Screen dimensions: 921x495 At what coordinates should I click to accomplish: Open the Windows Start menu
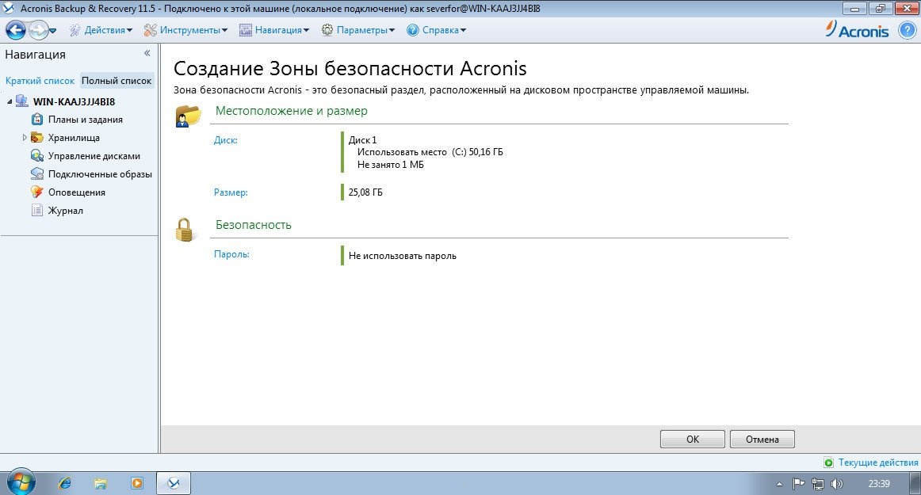(21, 482)
